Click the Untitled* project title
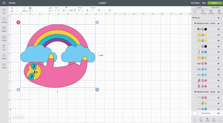The image size is (223, 123). (x=102, y=3)
